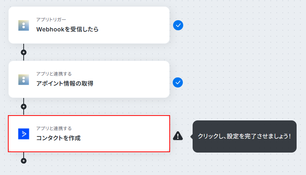Screen dimensions: 306x175
Task: Click app icon in アポイント情報の取得 card
Action: tap(24, 80)
